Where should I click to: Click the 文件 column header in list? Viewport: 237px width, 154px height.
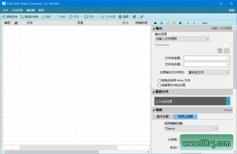pyautogui.click(x=50, y=23)
